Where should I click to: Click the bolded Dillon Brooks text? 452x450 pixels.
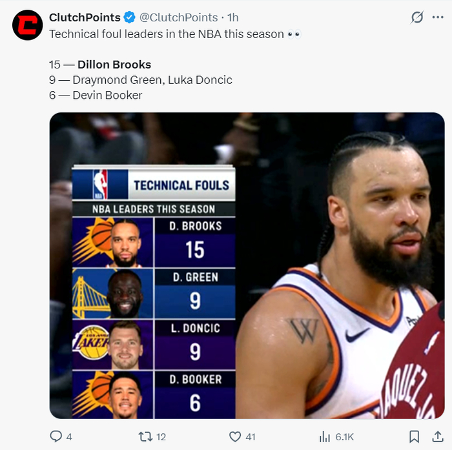click(114, 65)
